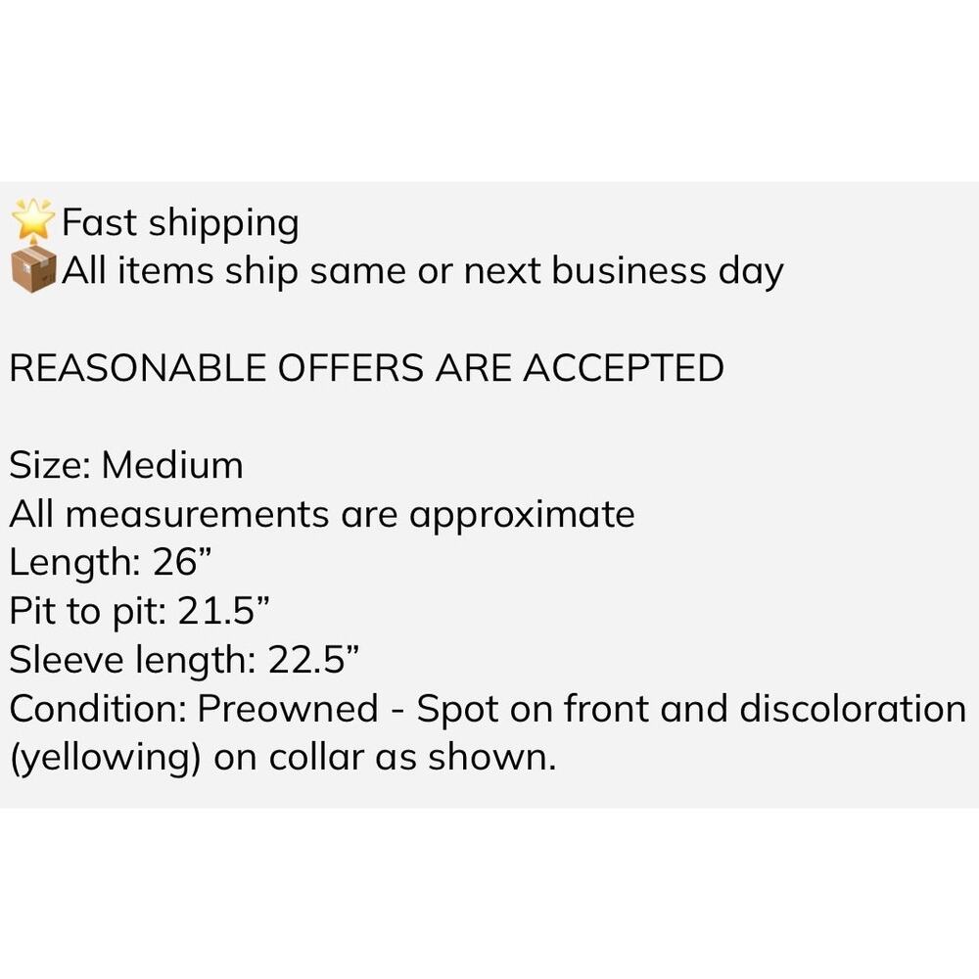The width and height of the screenshot is (979, 979).
Task: Click '(yellowing) on collar as shown.' line
Action: pos(283,758)
